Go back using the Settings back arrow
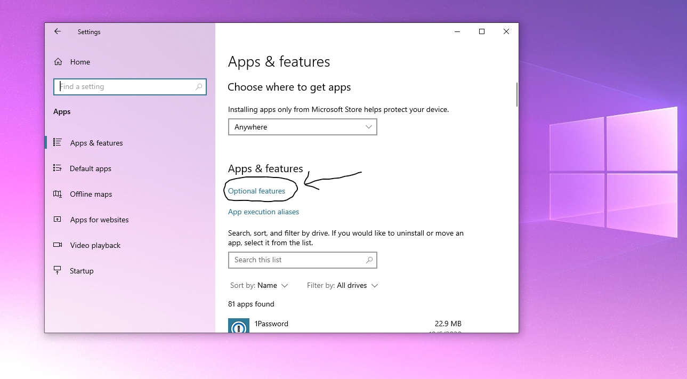 [58, 31]
